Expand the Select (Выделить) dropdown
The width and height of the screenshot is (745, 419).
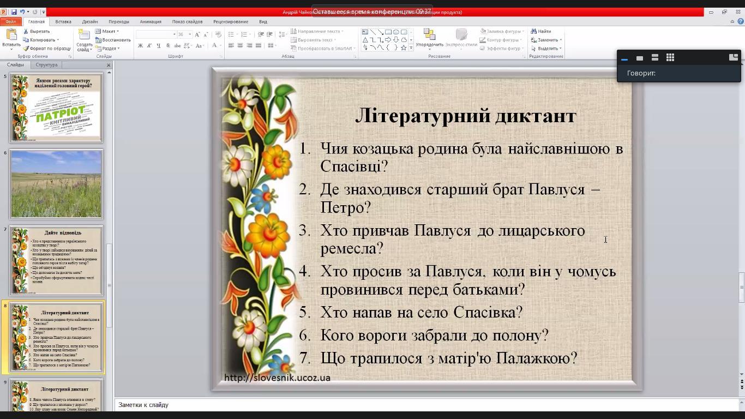point(561,49)
